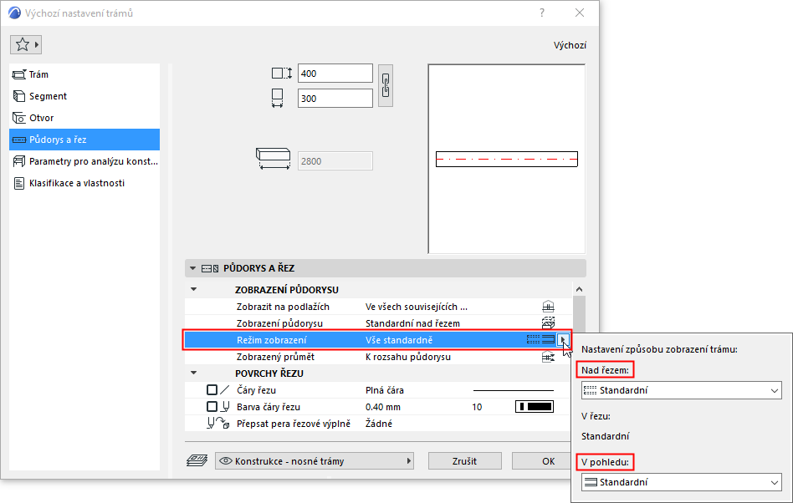Image resolution: width=793 pixels, height=503 pixels.
Task: Click the 0.40 mm pen weight value
Action: 383,407
